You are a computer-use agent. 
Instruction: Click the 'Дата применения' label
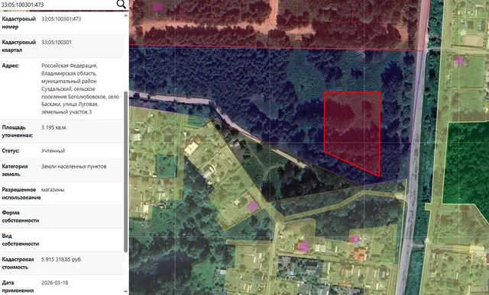pyautogui.click(x=18, y=287)
